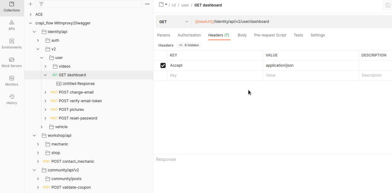The height and width of the screenshot is (193, 392).
Task: Select the POST change-email request
Action: (x=76, y=92)
